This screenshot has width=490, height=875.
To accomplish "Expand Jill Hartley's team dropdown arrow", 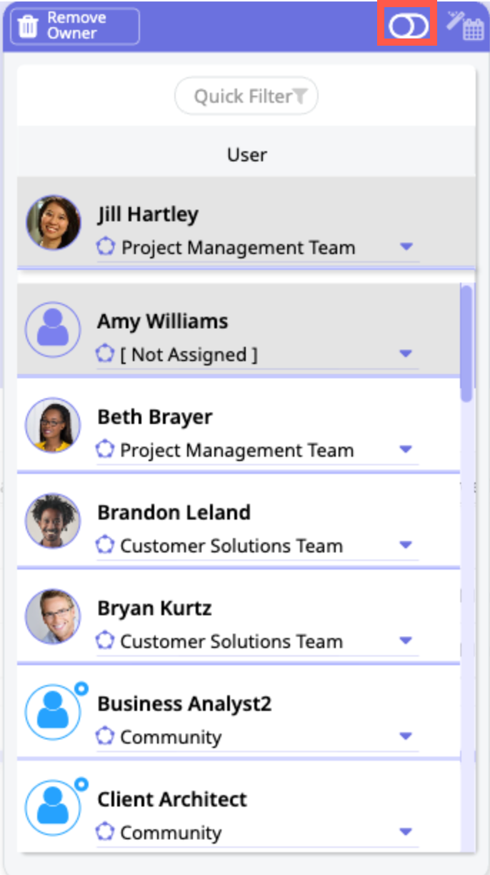I will click(406, 247).
